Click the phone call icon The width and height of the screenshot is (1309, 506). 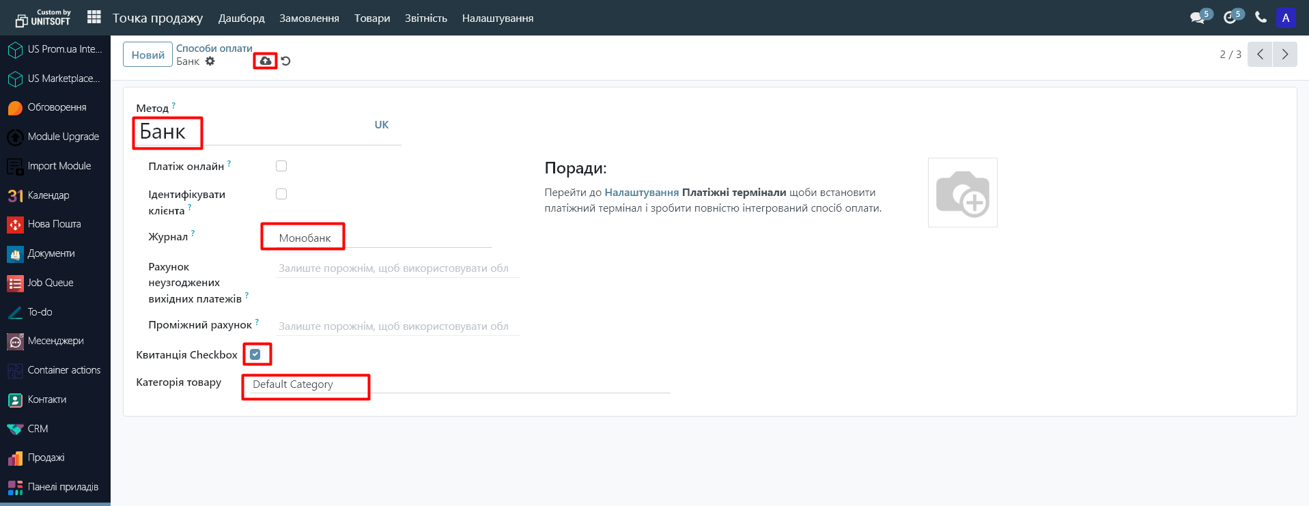click(1261, 18)
